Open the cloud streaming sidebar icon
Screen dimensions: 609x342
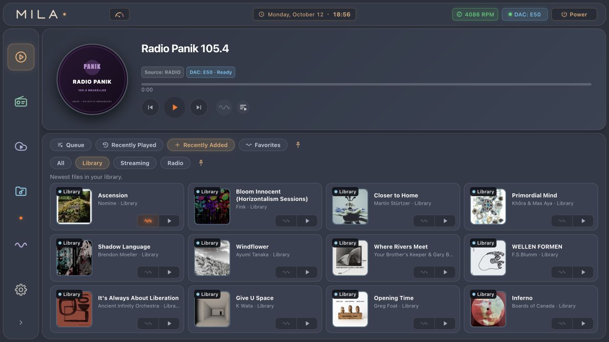pos(21,146)
